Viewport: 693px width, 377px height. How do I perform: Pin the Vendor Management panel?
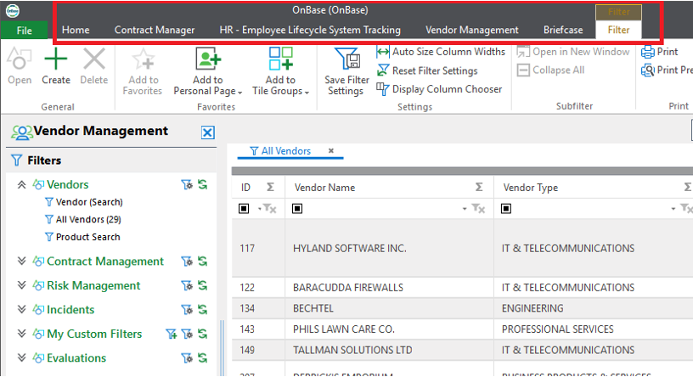(208, 132)
